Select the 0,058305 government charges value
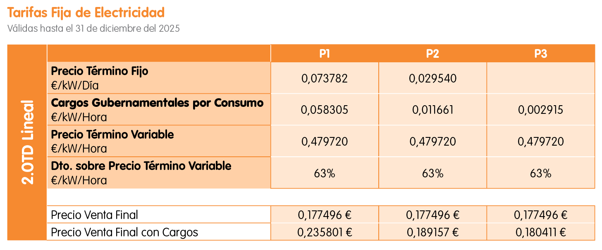Viewport: 602px width, 250px height. coord(325,110)
